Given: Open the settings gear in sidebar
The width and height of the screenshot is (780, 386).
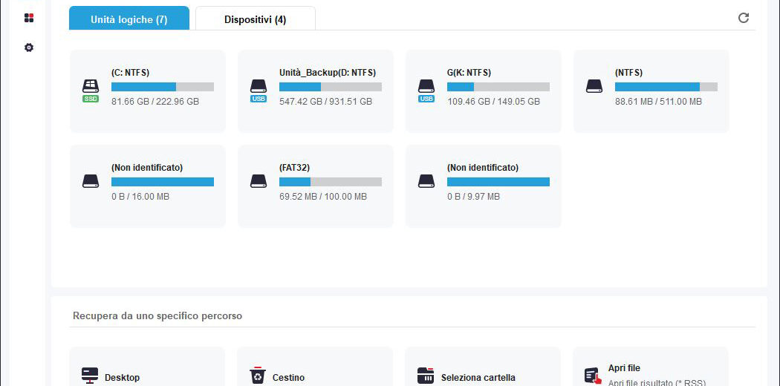Looking at the screenshot, I should pyautogui.click(x=29, y=48).
